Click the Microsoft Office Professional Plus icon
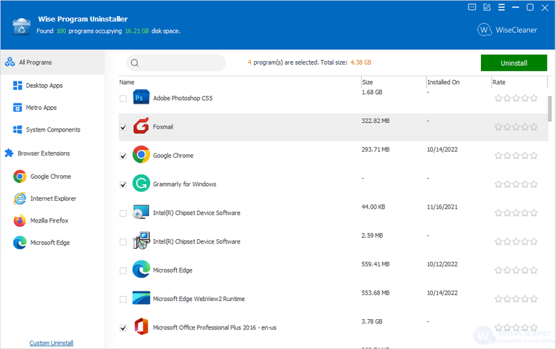This screenshot has width=556, height=349. (141, 326)
